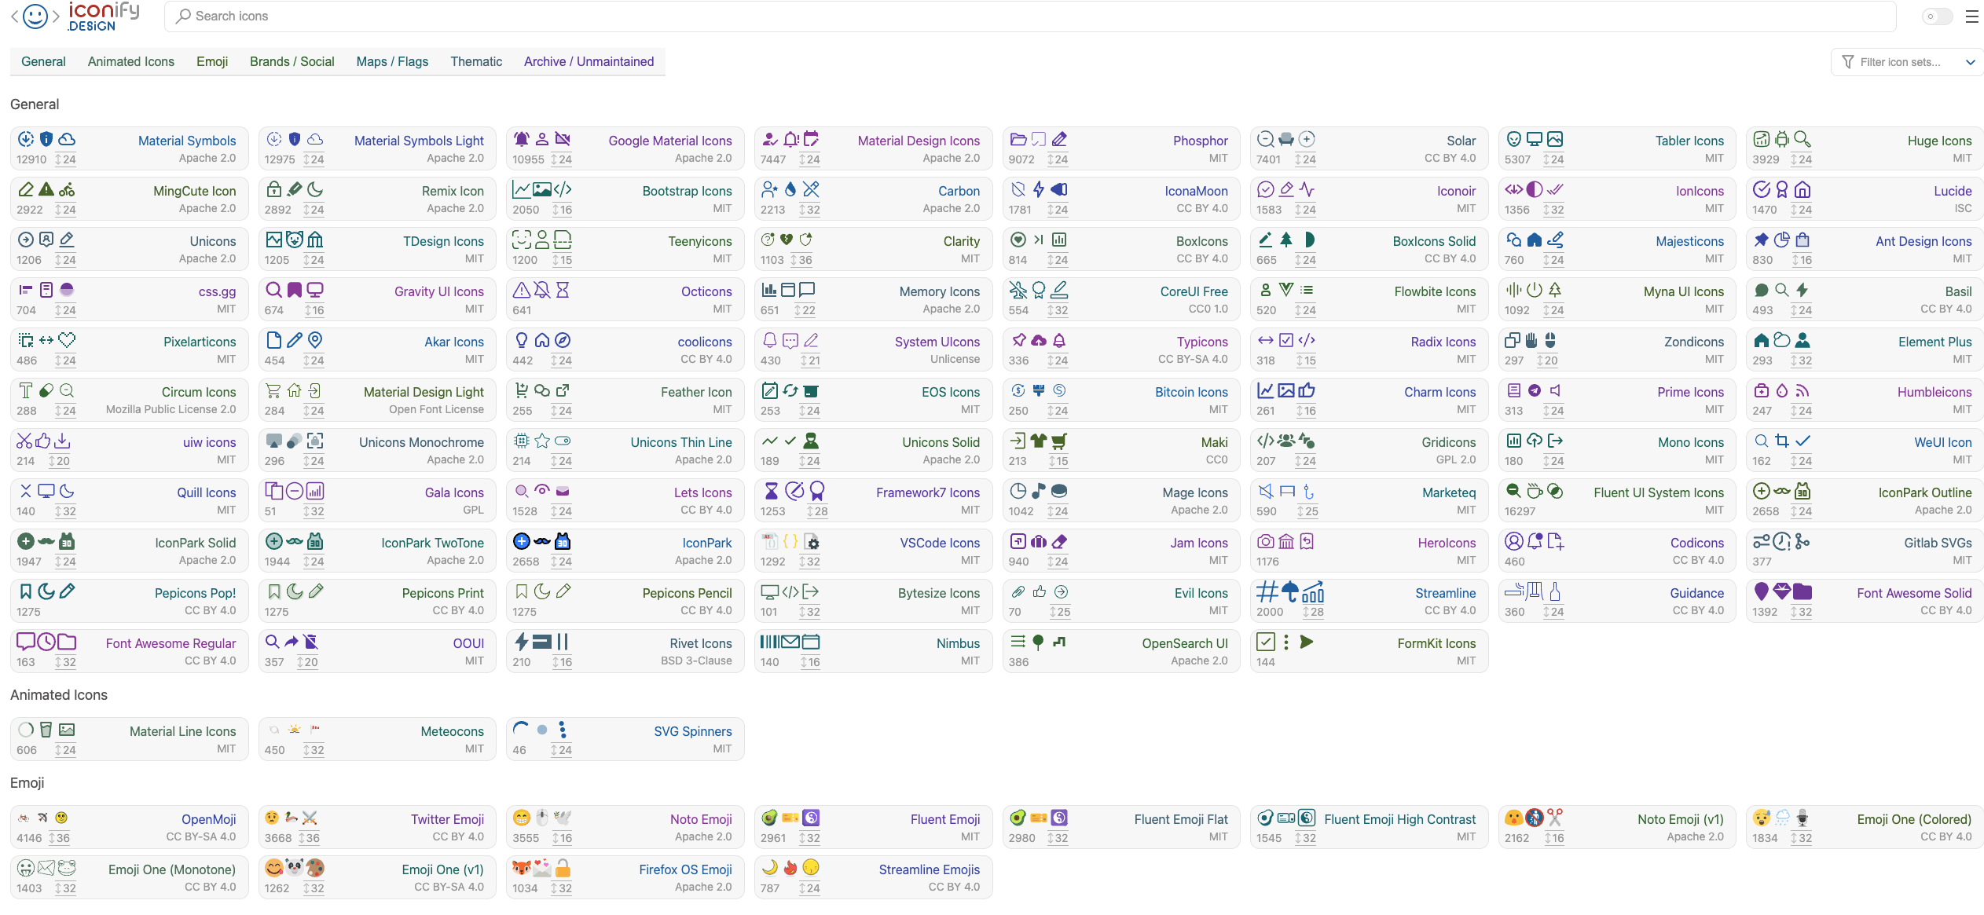Click the 'Mozilla Public License 2.0' license text
The height and width of the screenshot is (915, 1984).
171,409
